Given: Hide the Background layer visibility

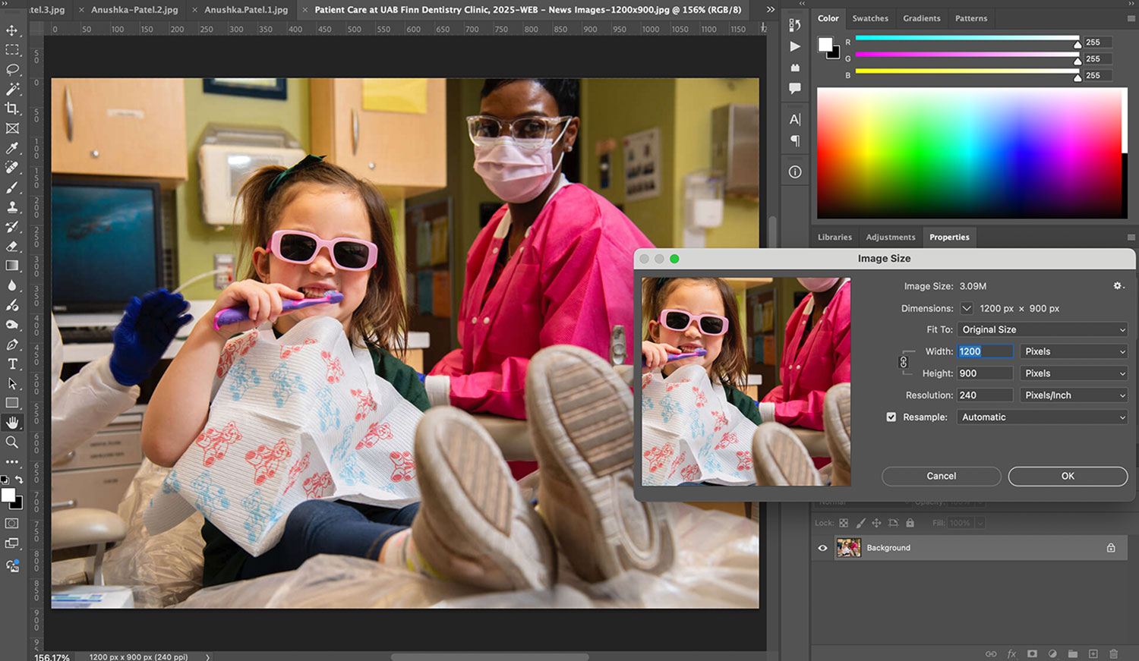Looking at the screenshot, I should coord(822,548).
